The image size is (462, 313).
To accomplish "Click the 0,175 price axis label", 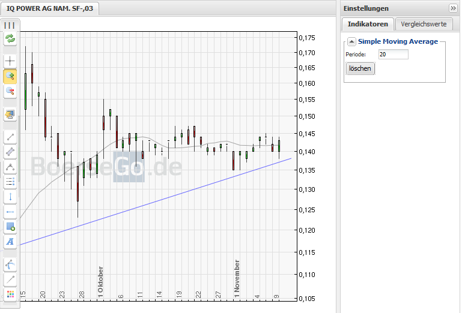I will (307, 38).
